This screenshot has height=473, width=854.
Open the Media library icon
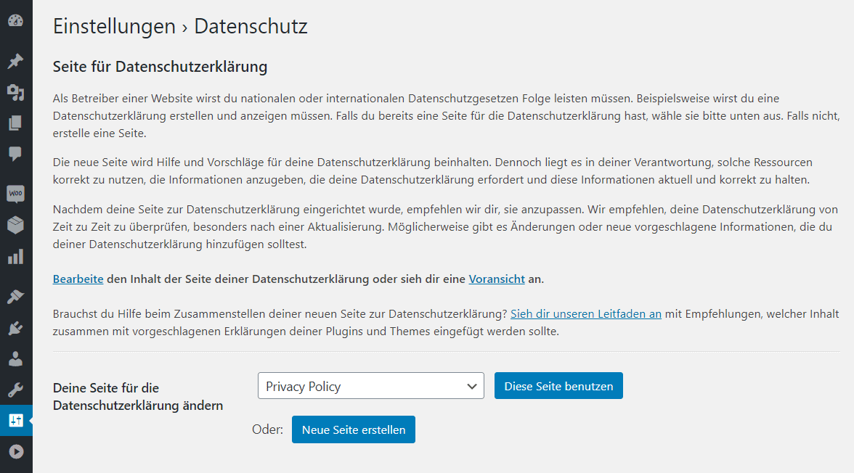coord(15,91)
